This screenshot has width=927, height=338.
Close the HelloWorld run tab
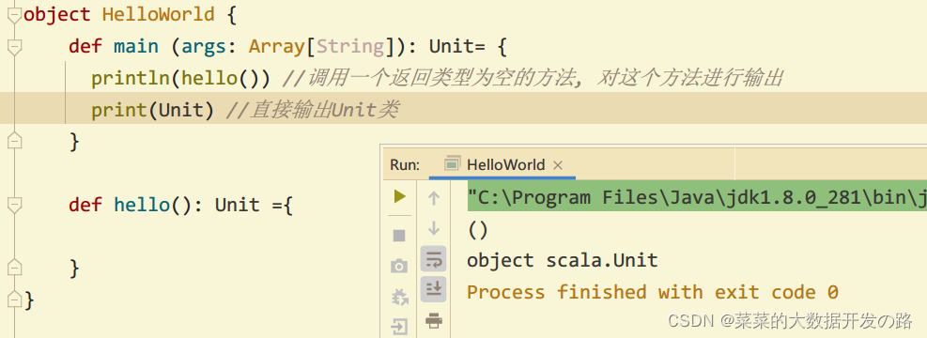click(x=558, y=165)
